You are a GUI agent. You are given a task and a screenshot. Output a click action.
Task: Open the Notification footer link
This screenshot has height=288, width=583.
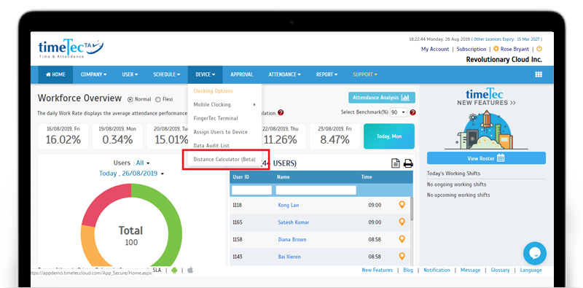[x=437, y=271]
